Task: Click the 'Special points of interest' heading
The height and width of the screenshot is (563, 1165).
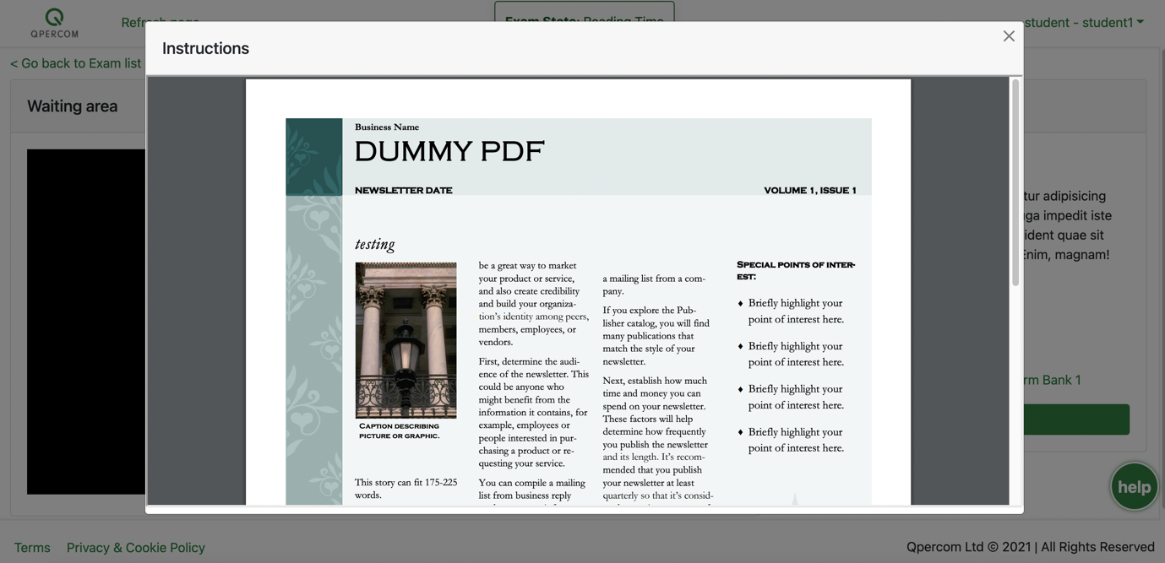Action: [x=796, y=270]
